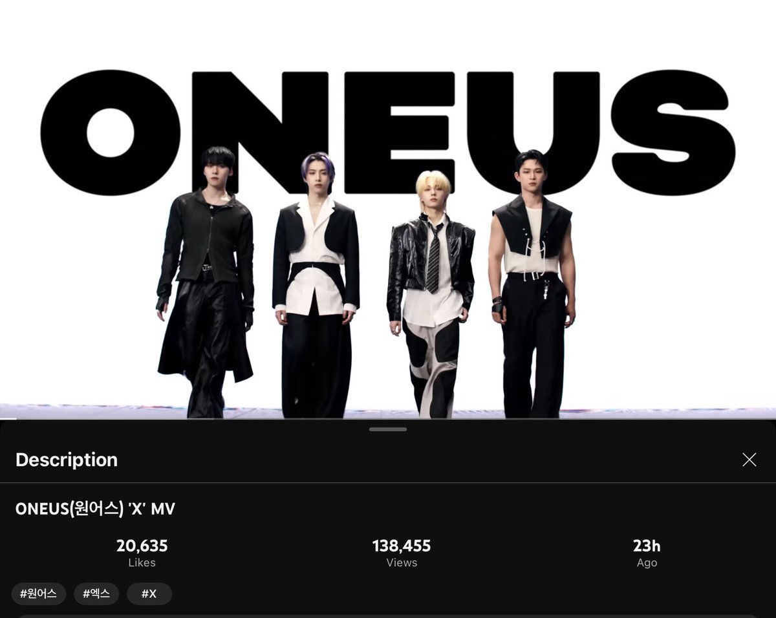Screen dimensions: 776x618
Task: Tap the blonde member in the video
Action: tap(431, 294)
